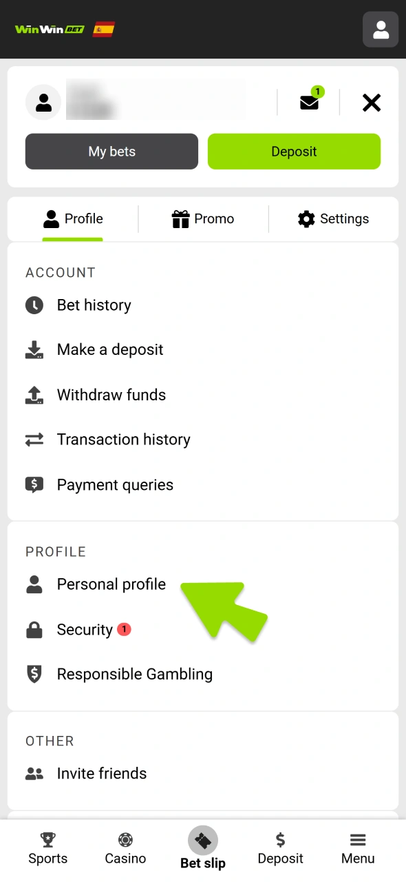Image resolution: width=406 pixels, height=882 pixels.
Task: Click the Invite friends link
Action: [x=101, y=773]
